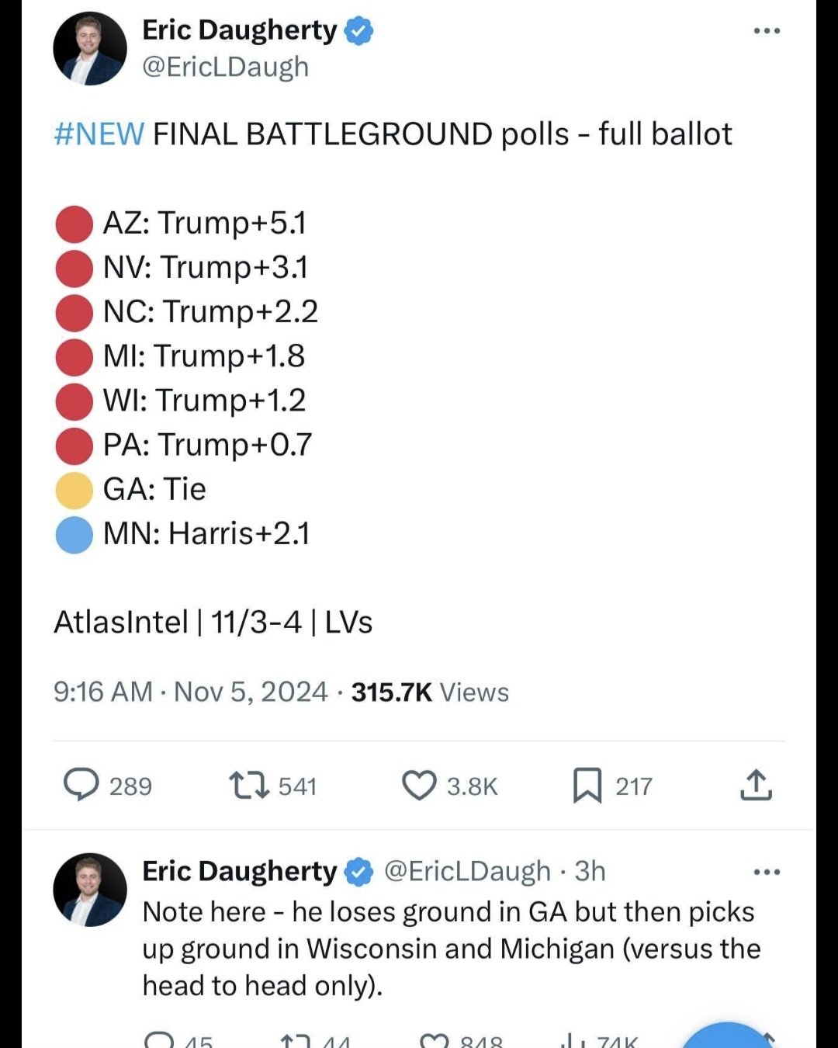
Task: Repost the battleground polls tweet
Action: (249, 785)
